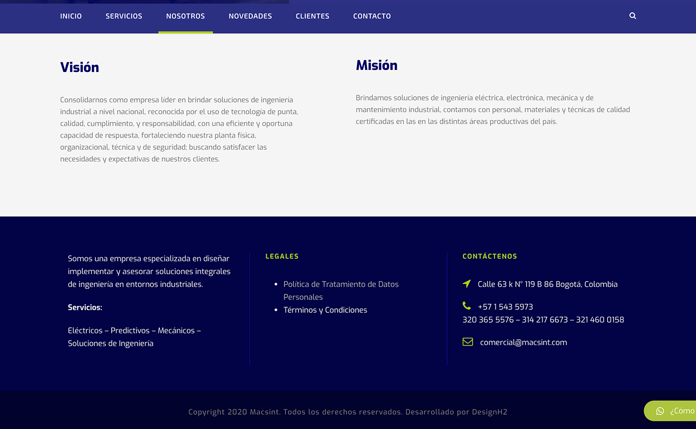Open the Términos y Condiciones link
The height and width of the screenshot is (429, 696).
(x=325, y=310)
